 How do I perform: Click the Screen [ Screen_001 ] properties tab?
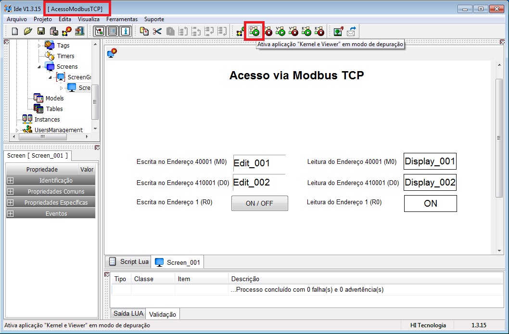[38, 156]
